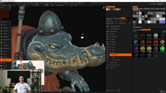
Task: Open the Symmetry menu
Action: [x=30, y=3]
